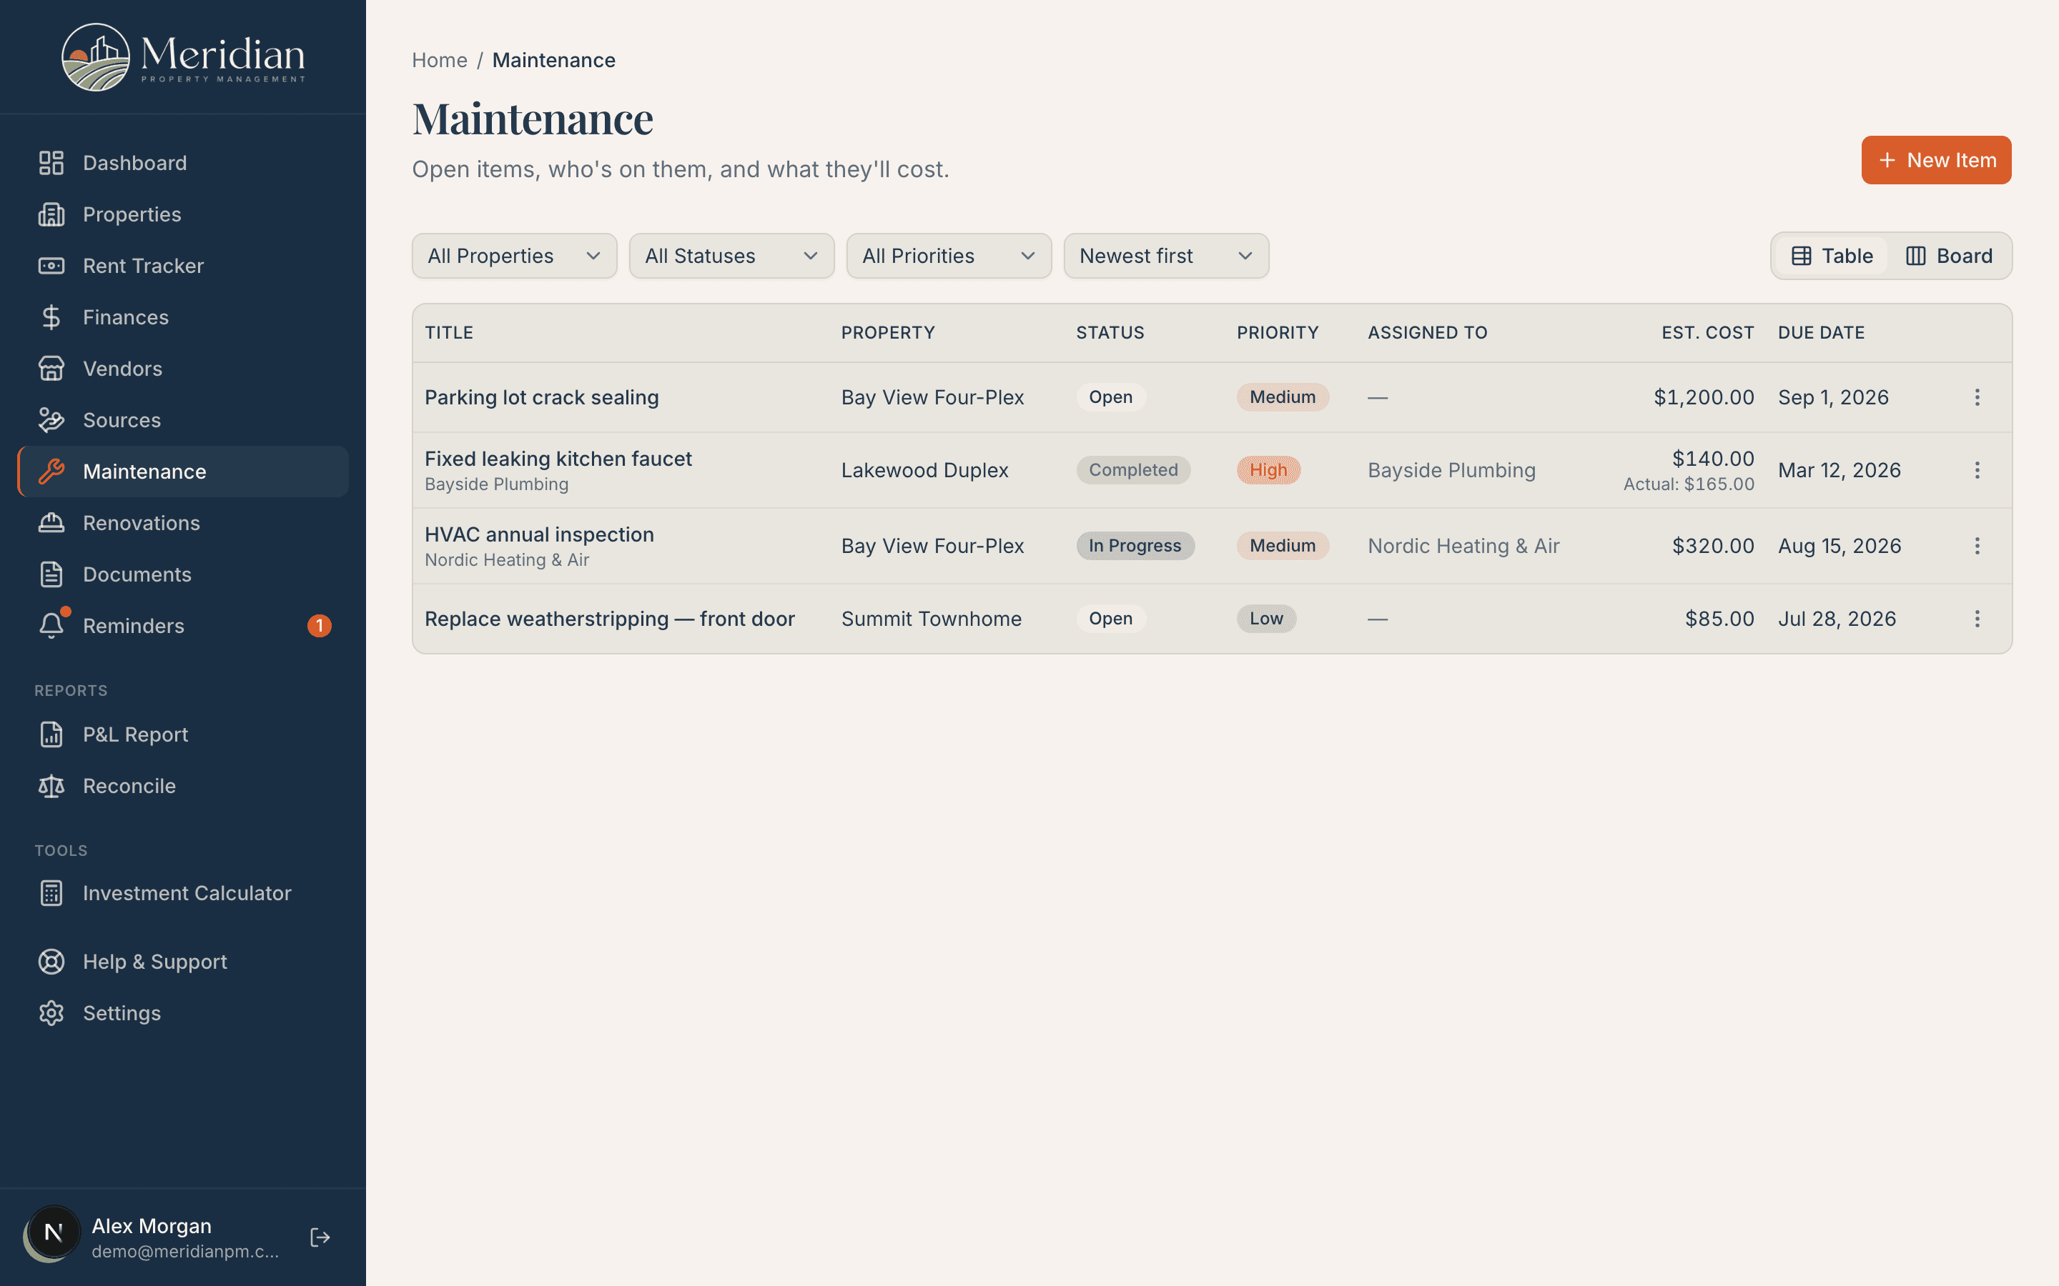
Task: Click the Renovations hard hat icon
Action: coord(51,523)
